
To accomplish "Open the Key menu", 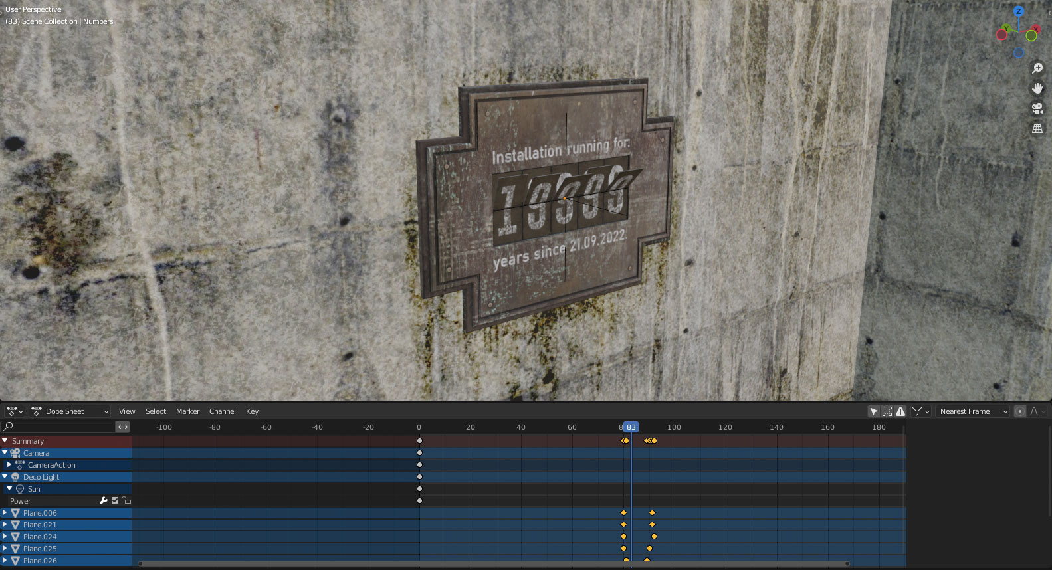I will pos(253,411).
